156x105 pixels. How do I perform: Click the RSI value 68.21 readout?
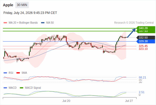[142, 77]
